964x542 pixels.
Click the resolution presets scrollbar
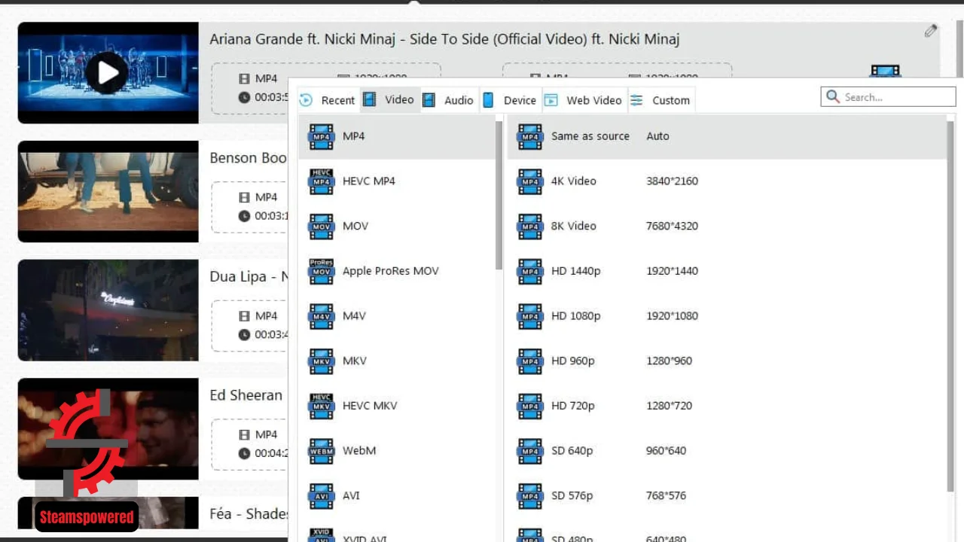(x=950, y=306)
